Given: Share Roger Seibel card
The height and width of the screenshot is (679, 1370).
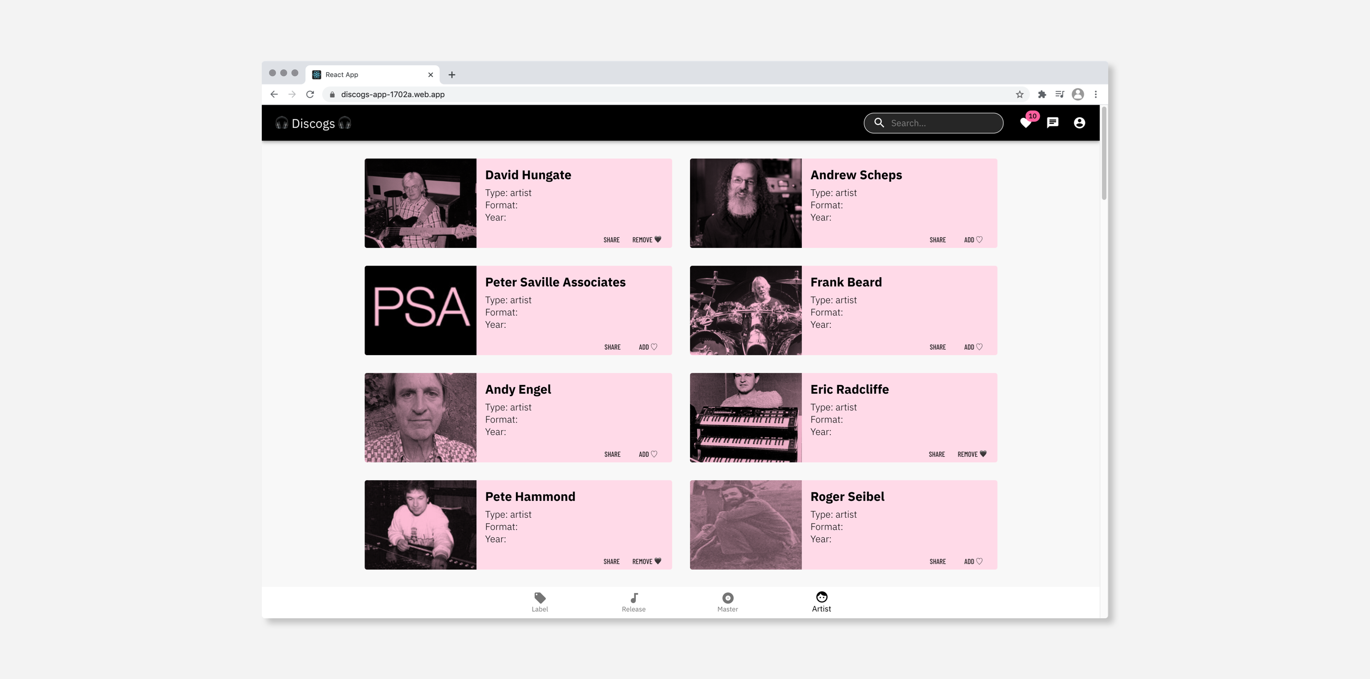Looking at the screenshot, I should coord(937,562).
